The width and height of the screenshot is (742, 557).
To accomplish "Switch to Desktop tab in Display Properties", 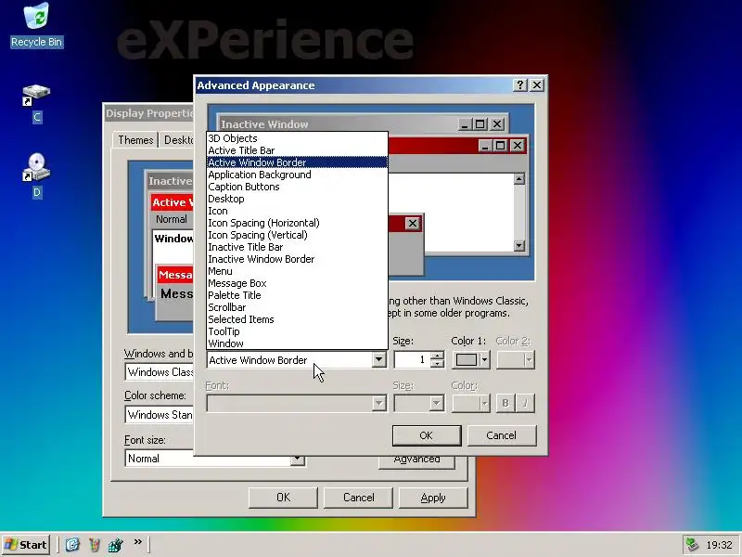I will point(177,140).
